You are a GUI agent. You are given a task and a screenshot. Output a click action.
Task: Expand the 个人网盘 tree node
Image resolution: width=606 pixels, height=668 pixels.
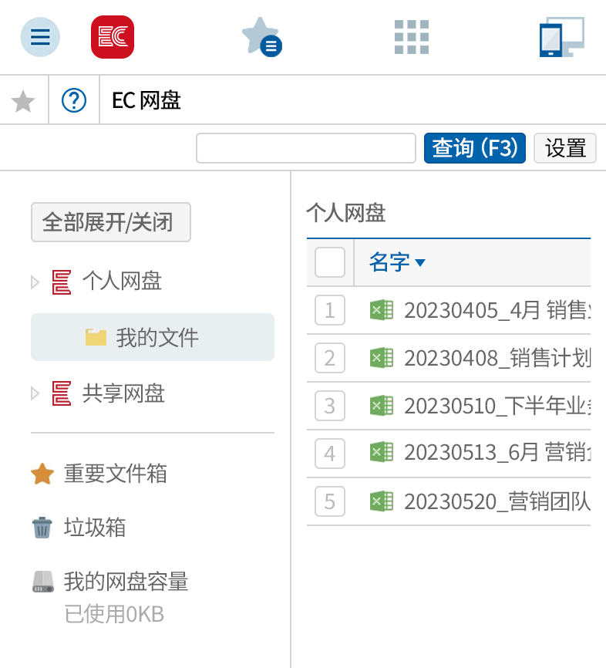[x=35, y=281]
